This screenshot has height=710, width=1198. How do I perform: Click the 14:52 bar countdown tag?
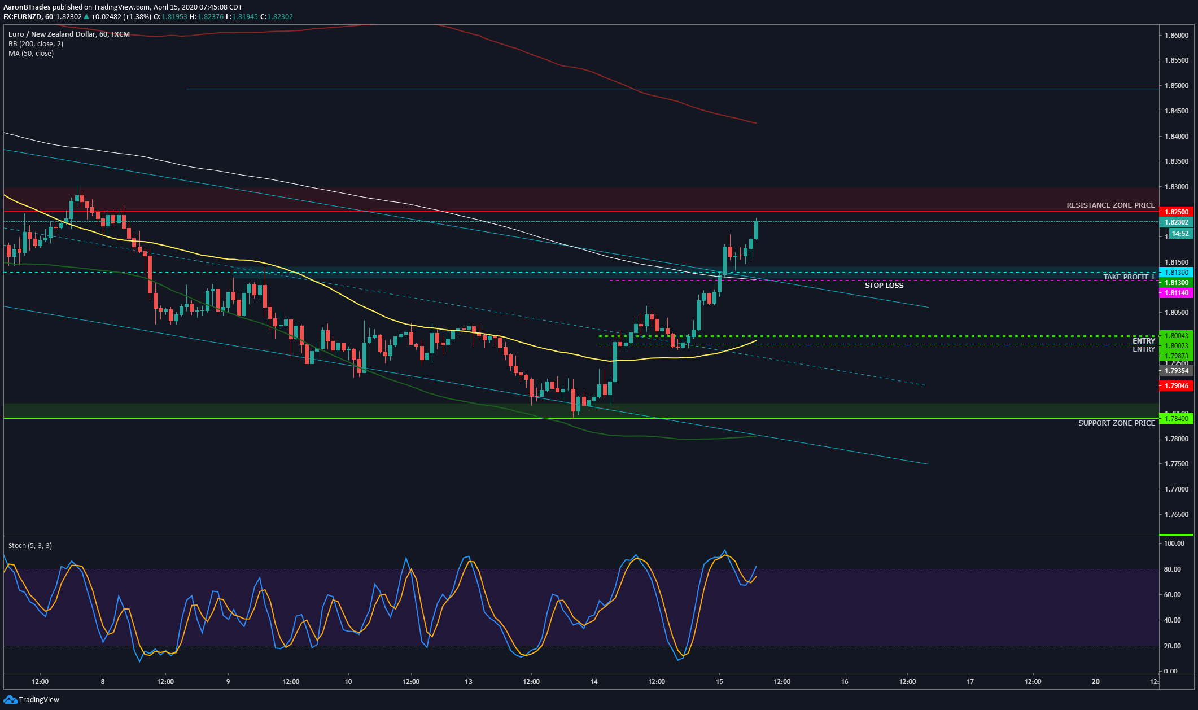(x=1180, y=234)
